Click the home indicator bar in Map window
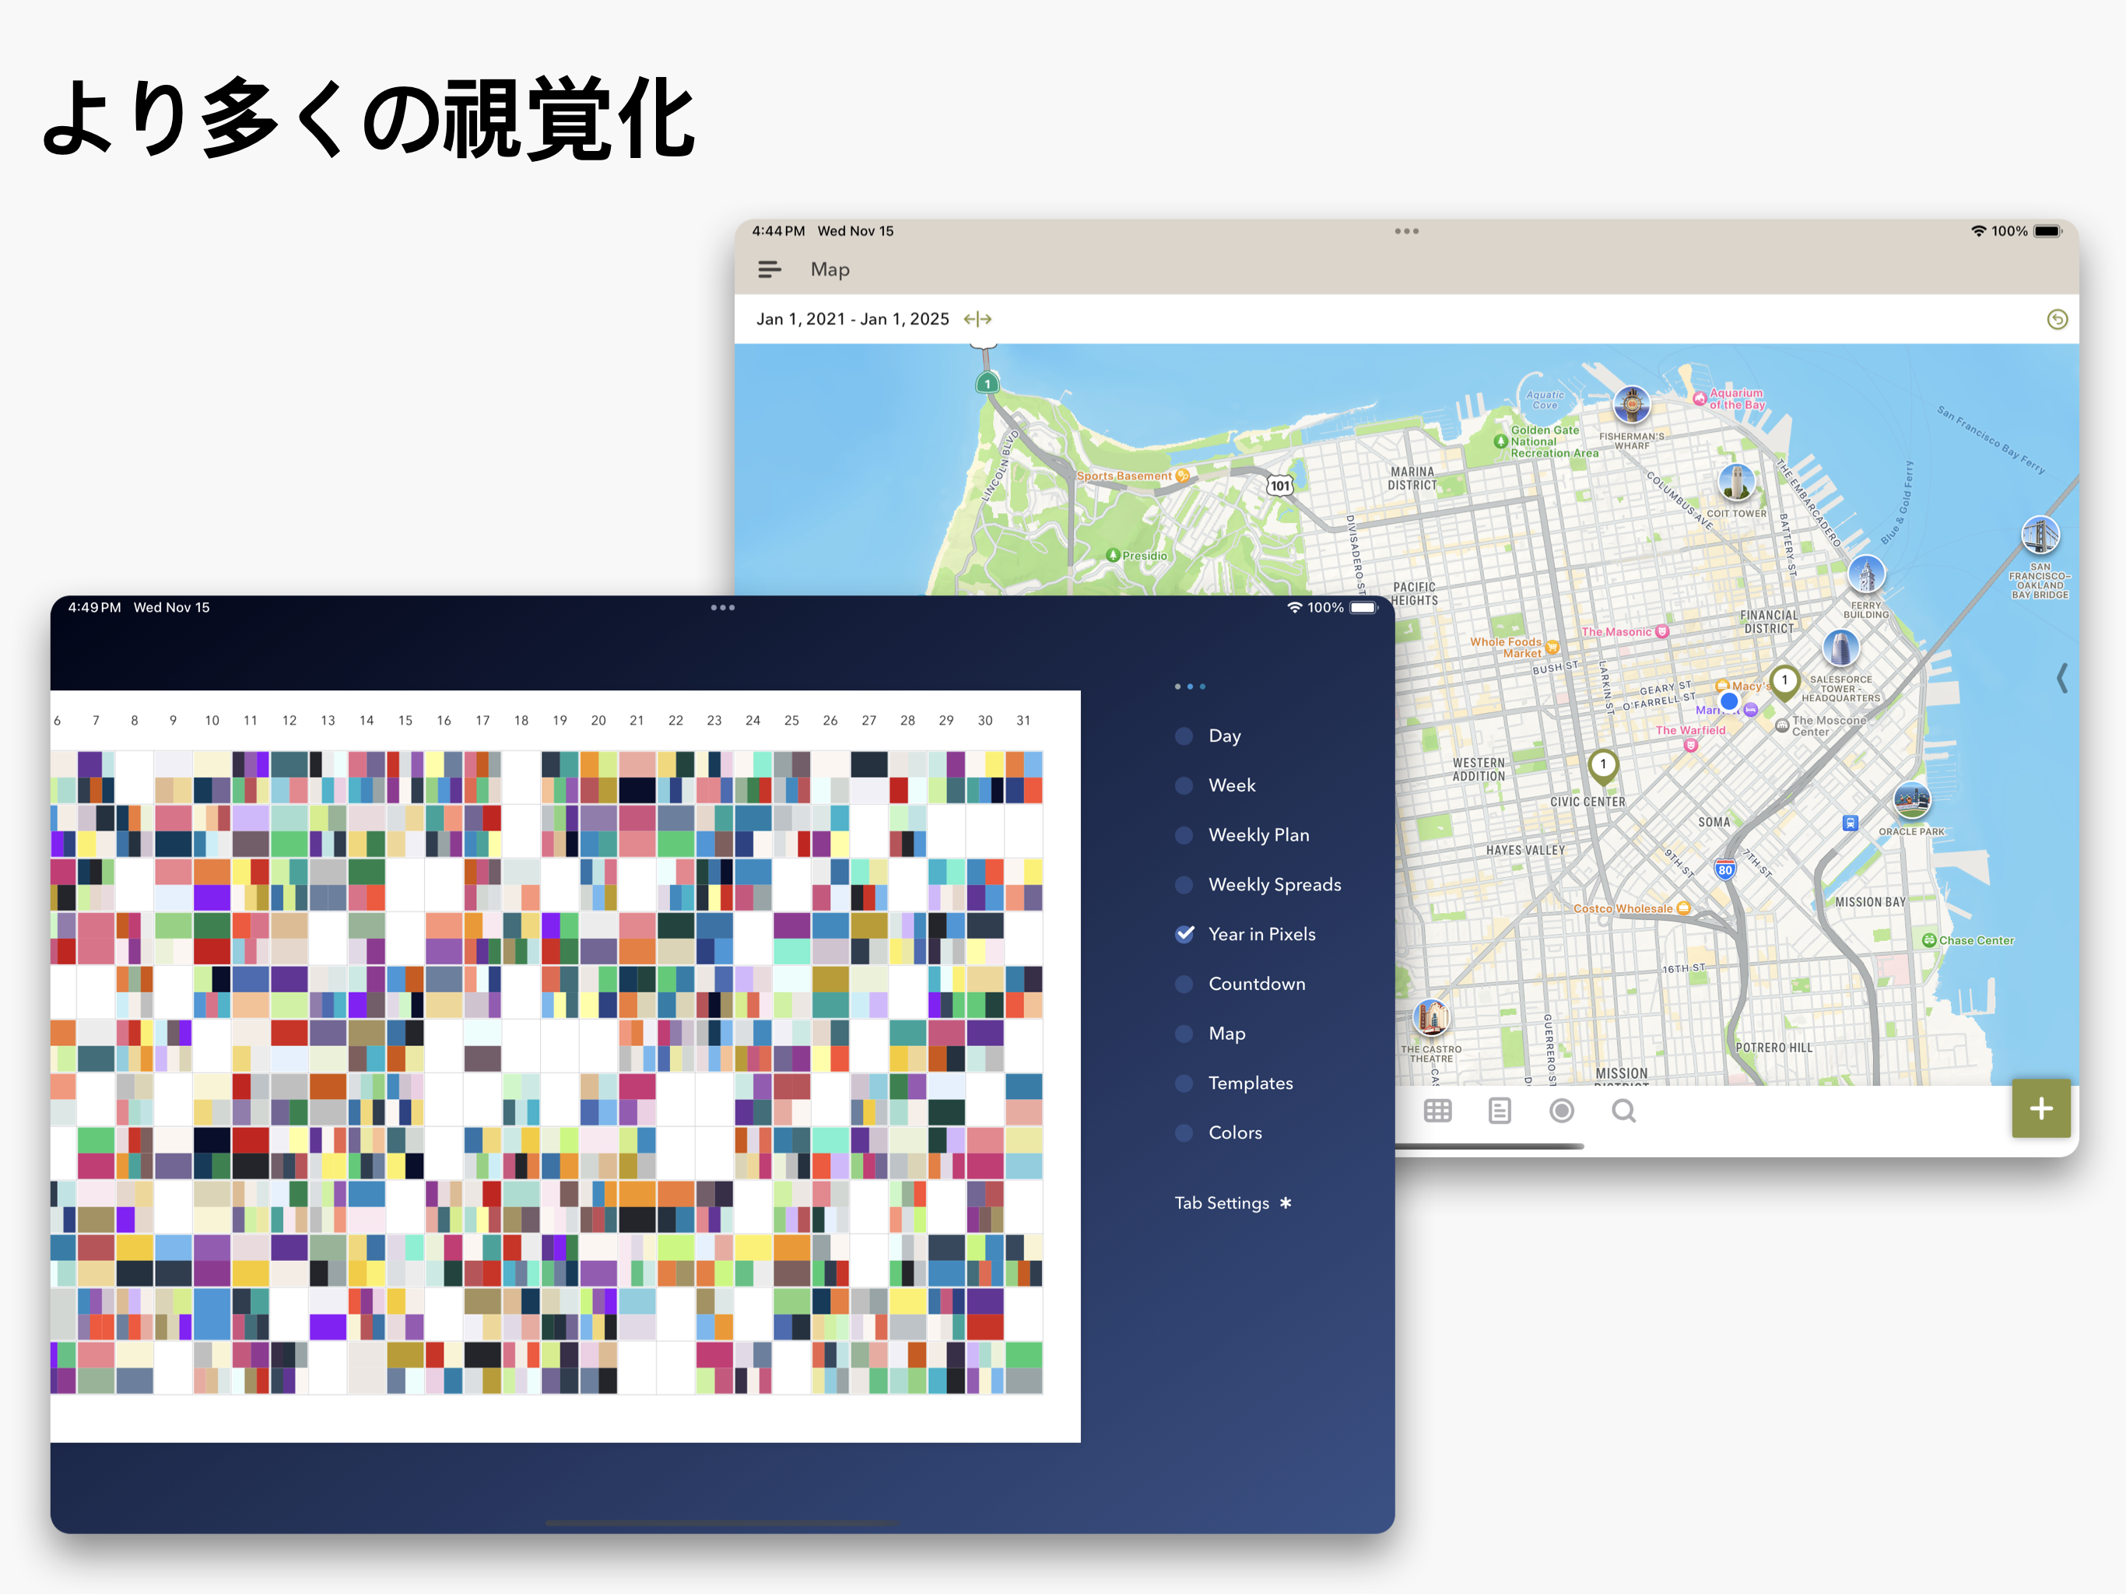This screenshot has width=2126, height=1594. (x=1489, y=1146)
